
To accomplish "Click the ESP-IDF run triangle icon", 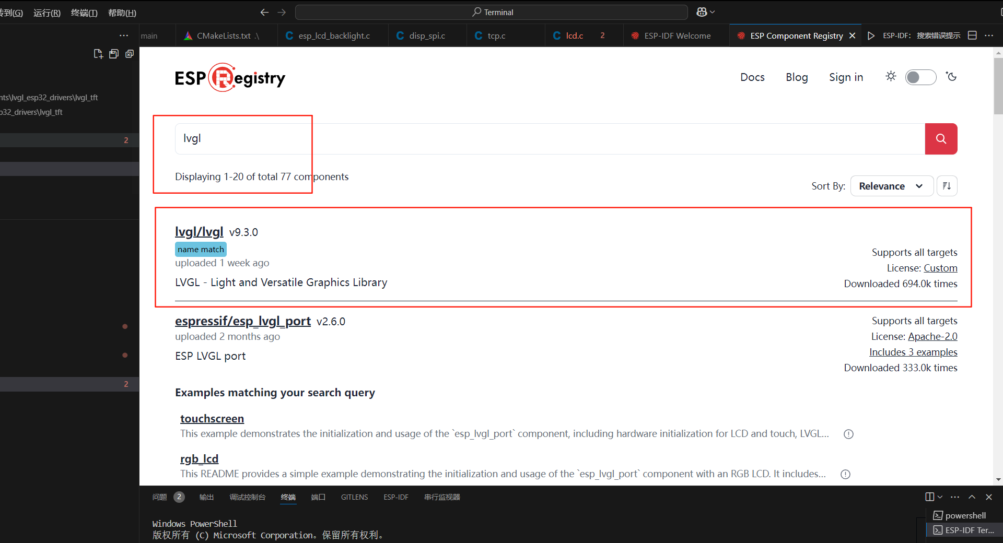I will [871, 36].
